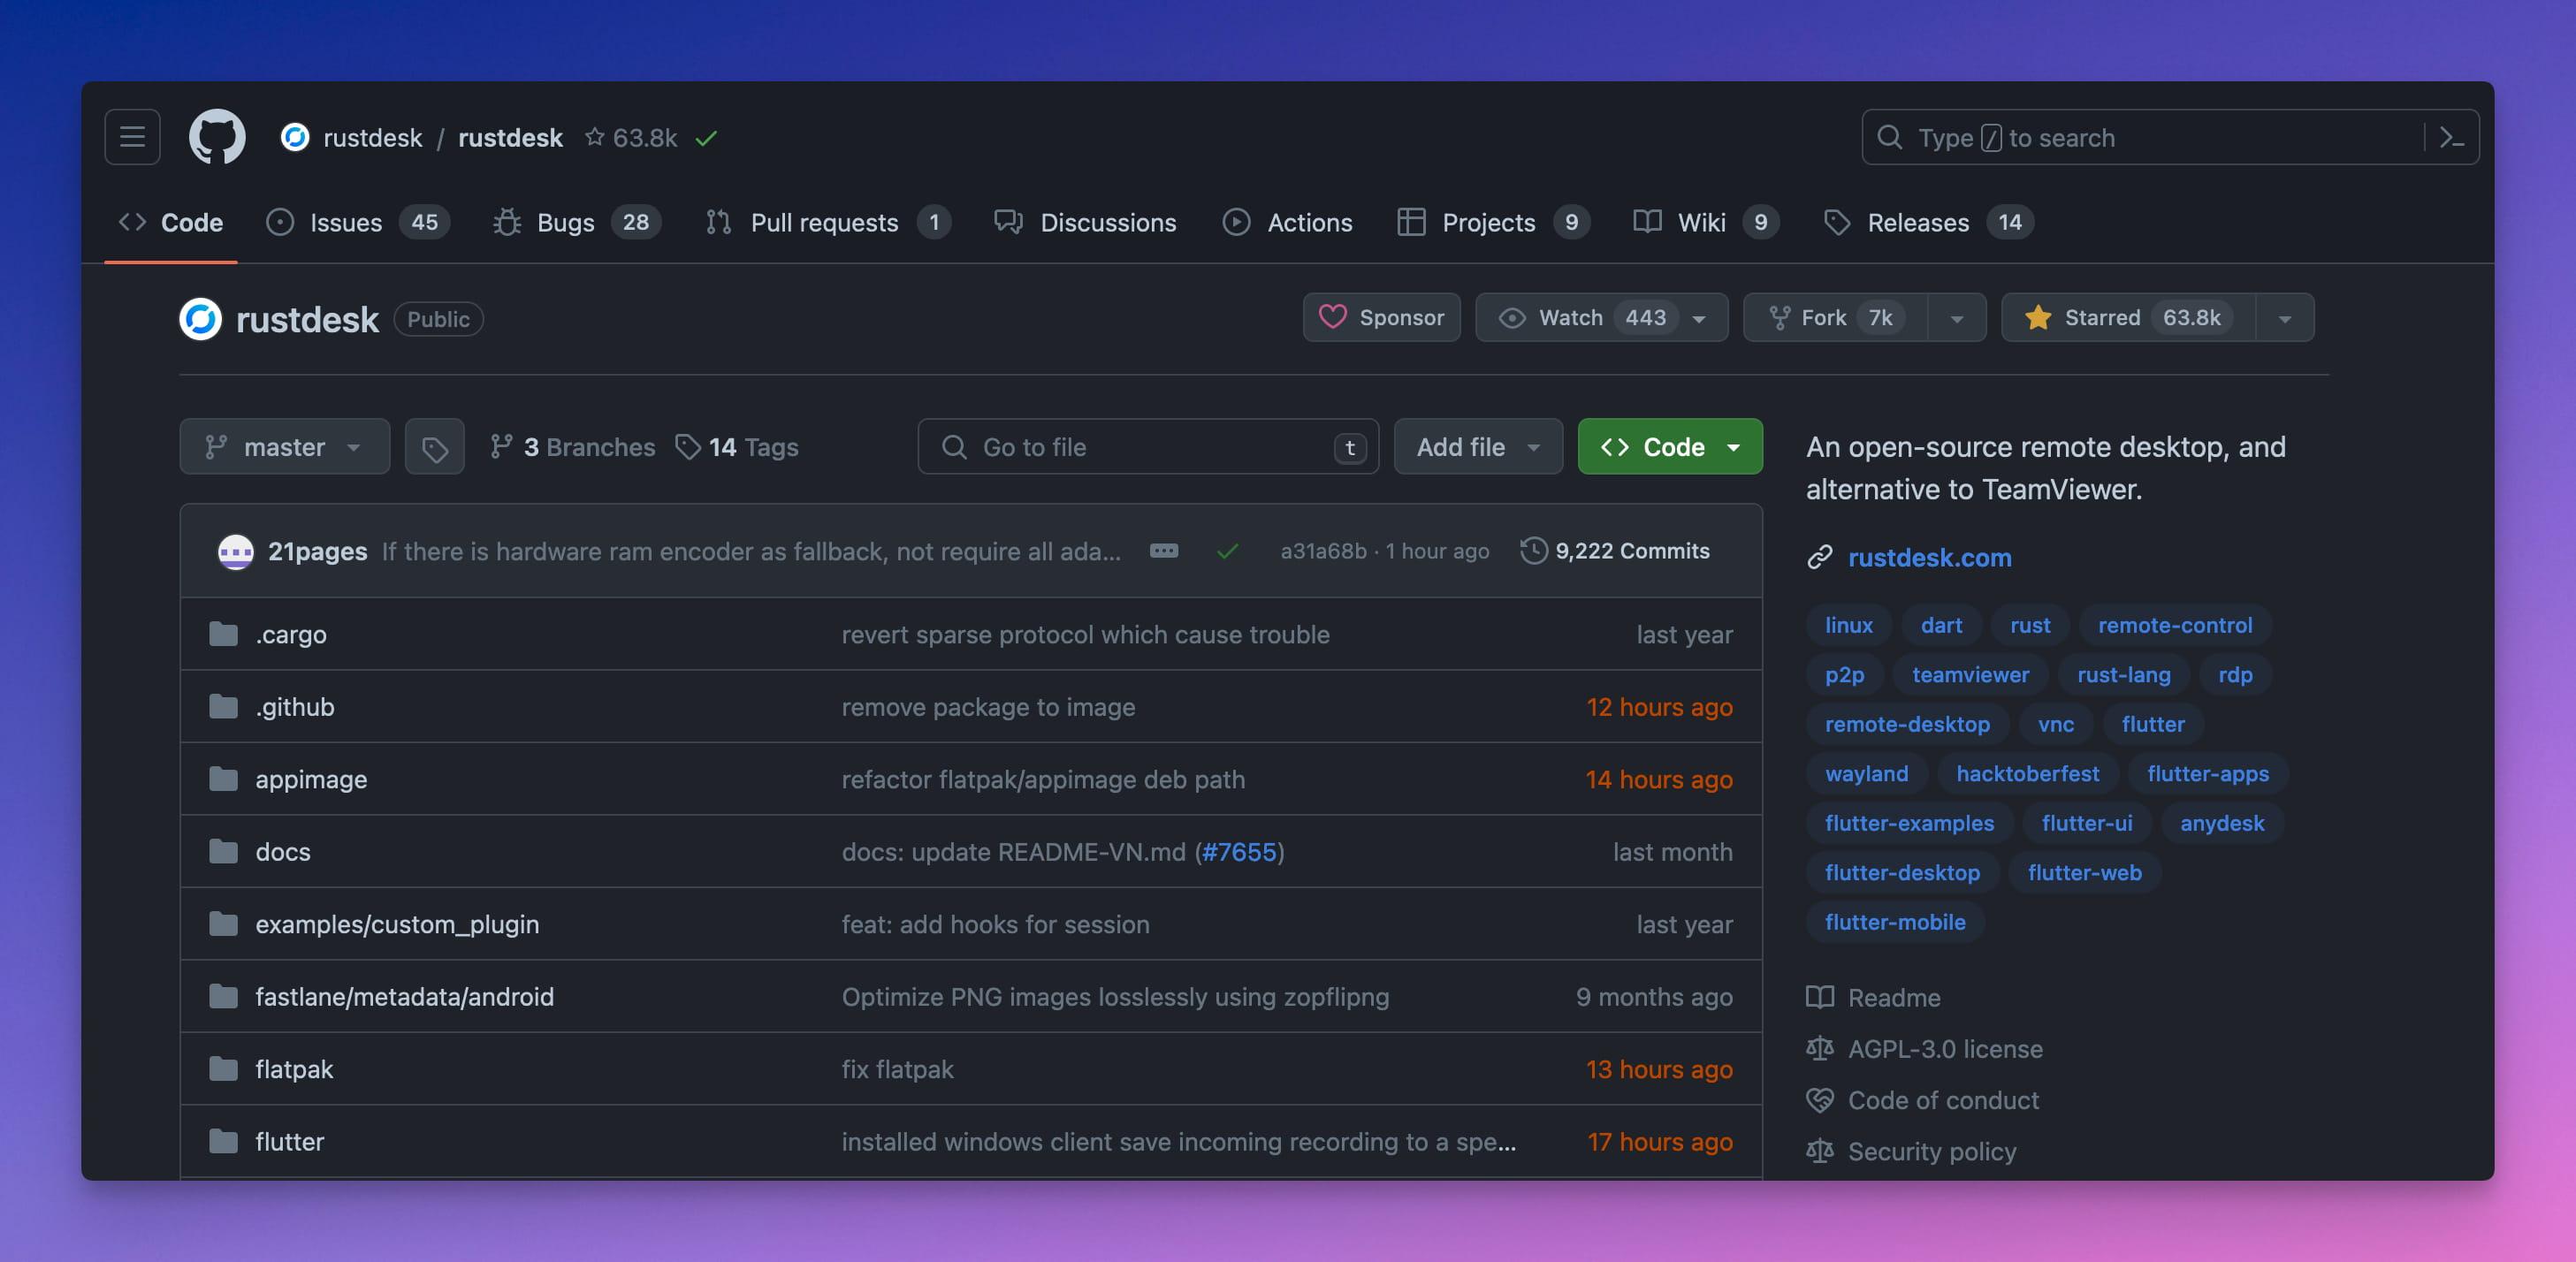
Task: Open 21pages user avatar
Action: pos(236,551)
